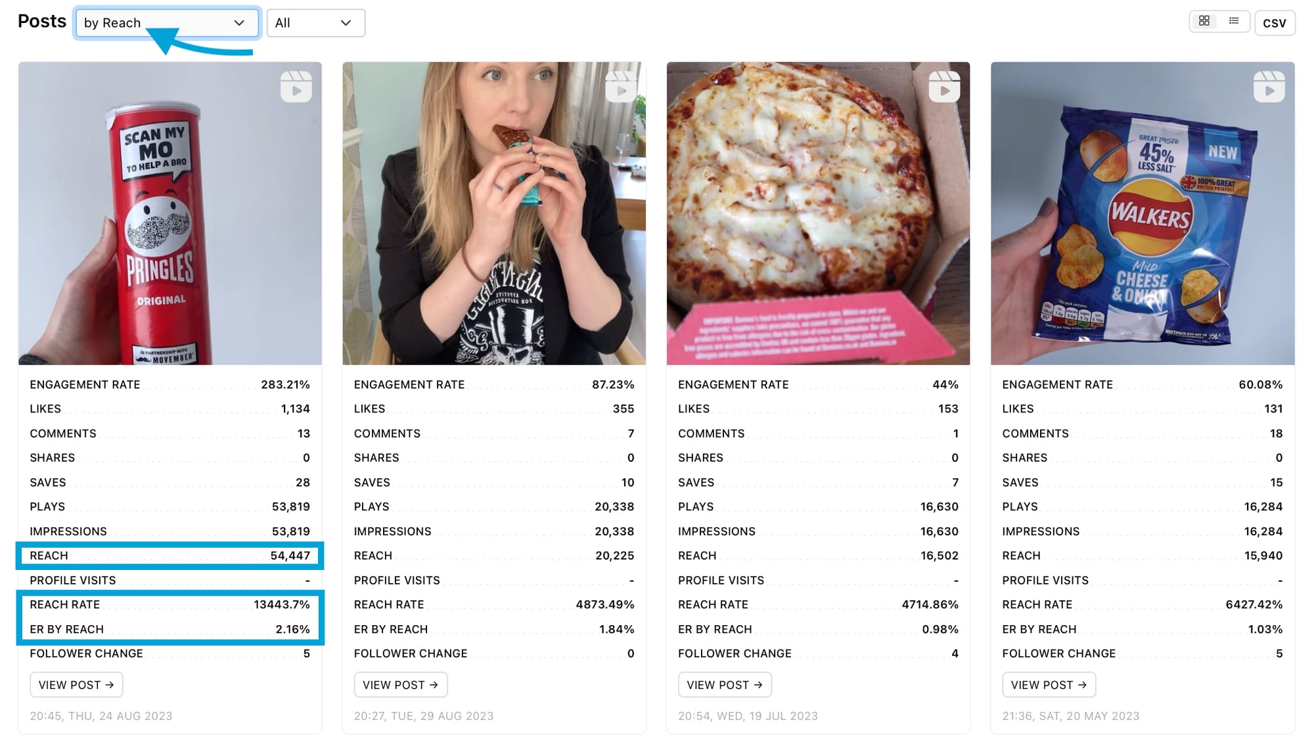The height and width of the screenshot is (746, 1314).
Task: Click the video play icon on pizza post
Action: pos(944,89)
